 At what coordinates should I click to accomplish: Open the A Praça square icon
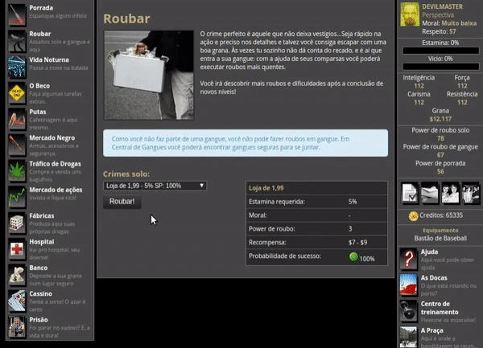408,337
